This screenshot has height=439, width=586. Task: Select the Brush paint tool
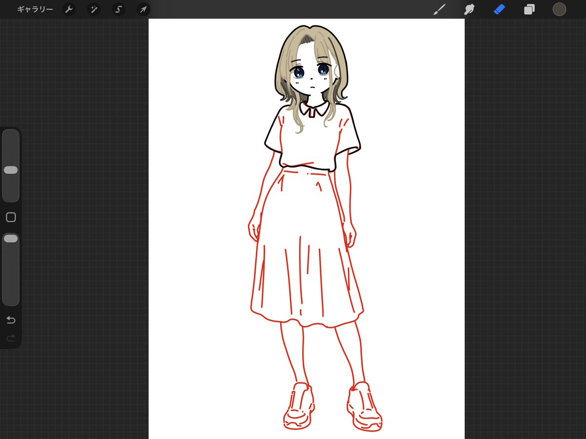(x=439, y=9)
